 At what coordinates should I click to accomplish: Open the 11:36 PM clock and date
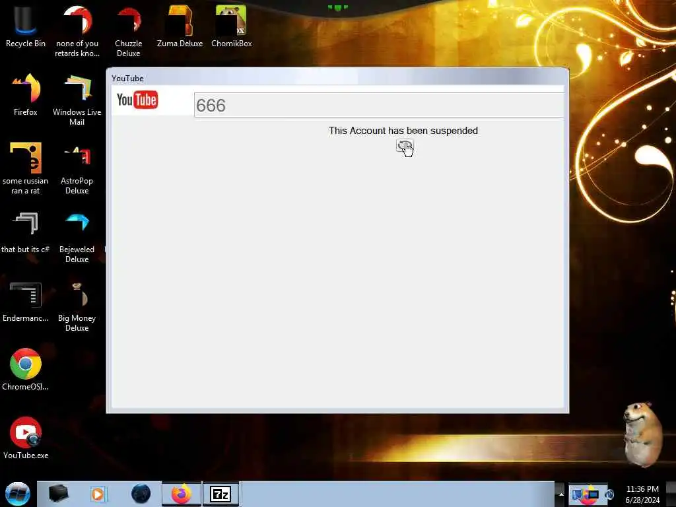[x=642, y=494]
